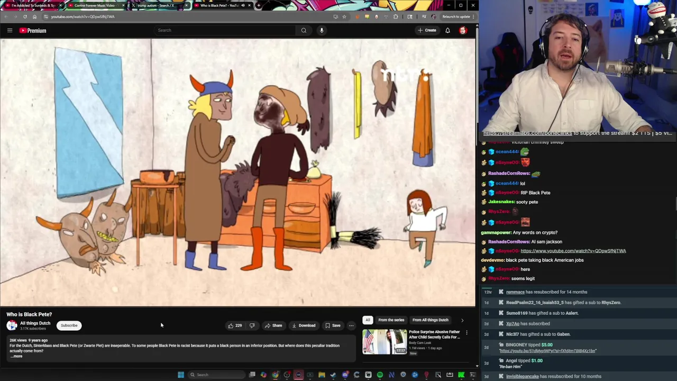Select the 'From the series' chip

[391, 320]
